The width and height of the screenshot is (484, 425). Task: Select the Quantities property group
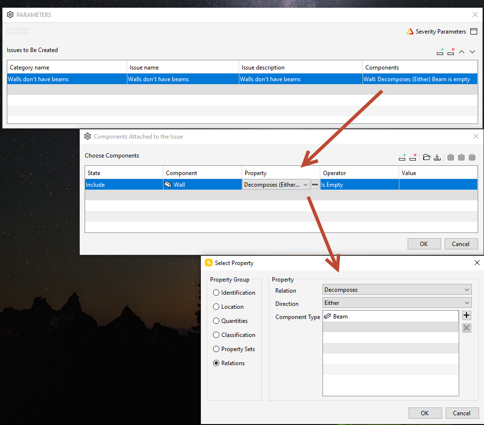coord(230,320)
